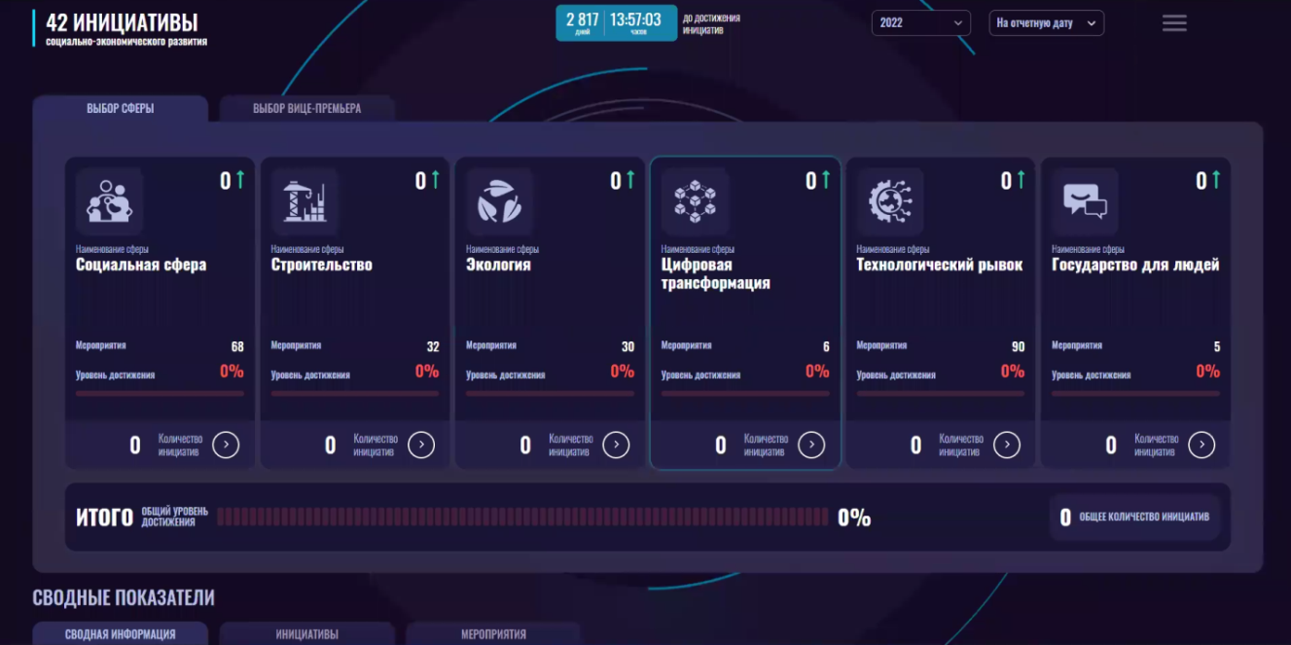
Task: Select the Государство для людей card title
Action: (x=1135, y=265)
